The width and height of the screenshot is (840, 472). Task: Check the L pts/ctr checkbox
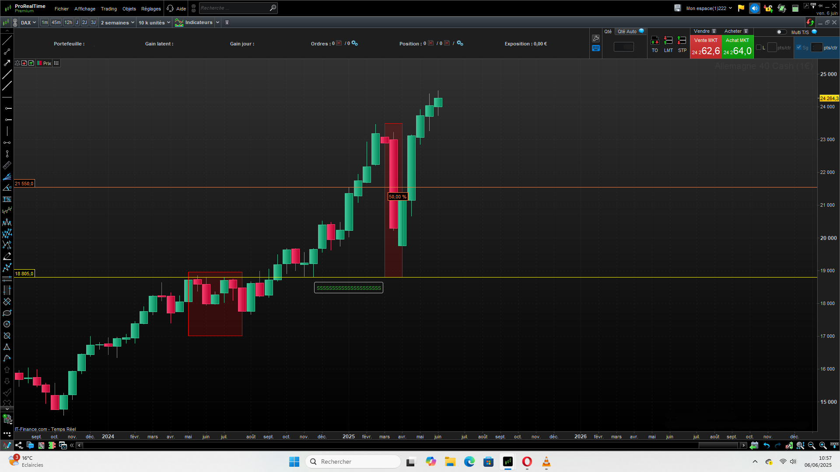point(759,48)
